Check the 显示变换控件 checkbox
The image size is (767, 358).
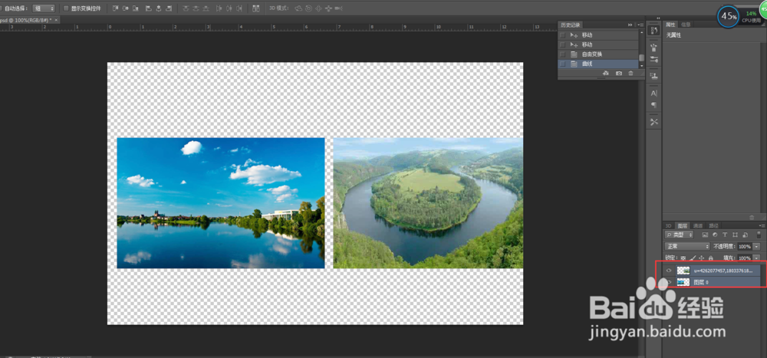click(67, 8)
